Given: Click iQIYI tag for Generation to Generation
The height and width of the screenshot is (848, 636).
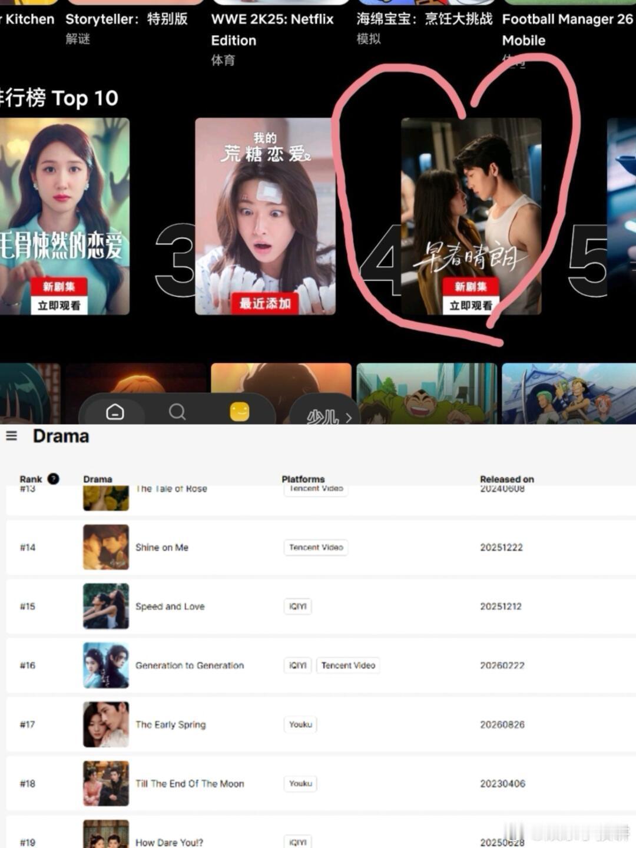Looking at the screenshot, I should [298, 665].
